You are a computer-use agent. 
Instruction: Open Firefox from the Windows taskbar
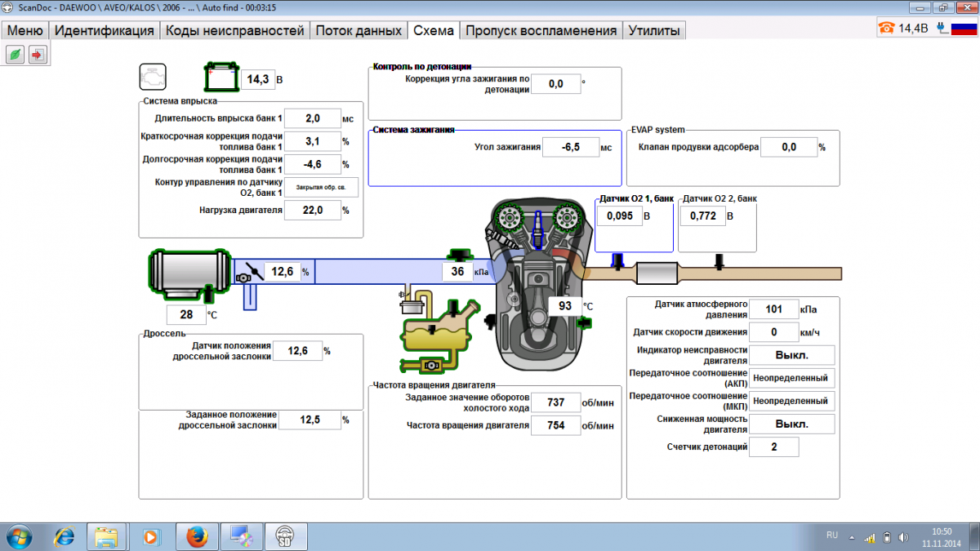click(195, 536)
